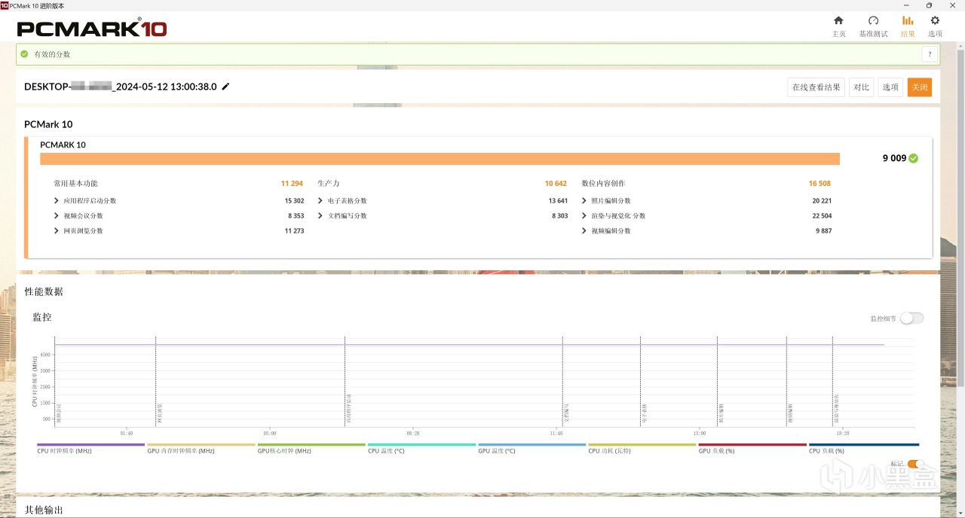This screenshot has width=965, height=518.
Task: Click the value 15 302
Action: (x=294, y=201)
